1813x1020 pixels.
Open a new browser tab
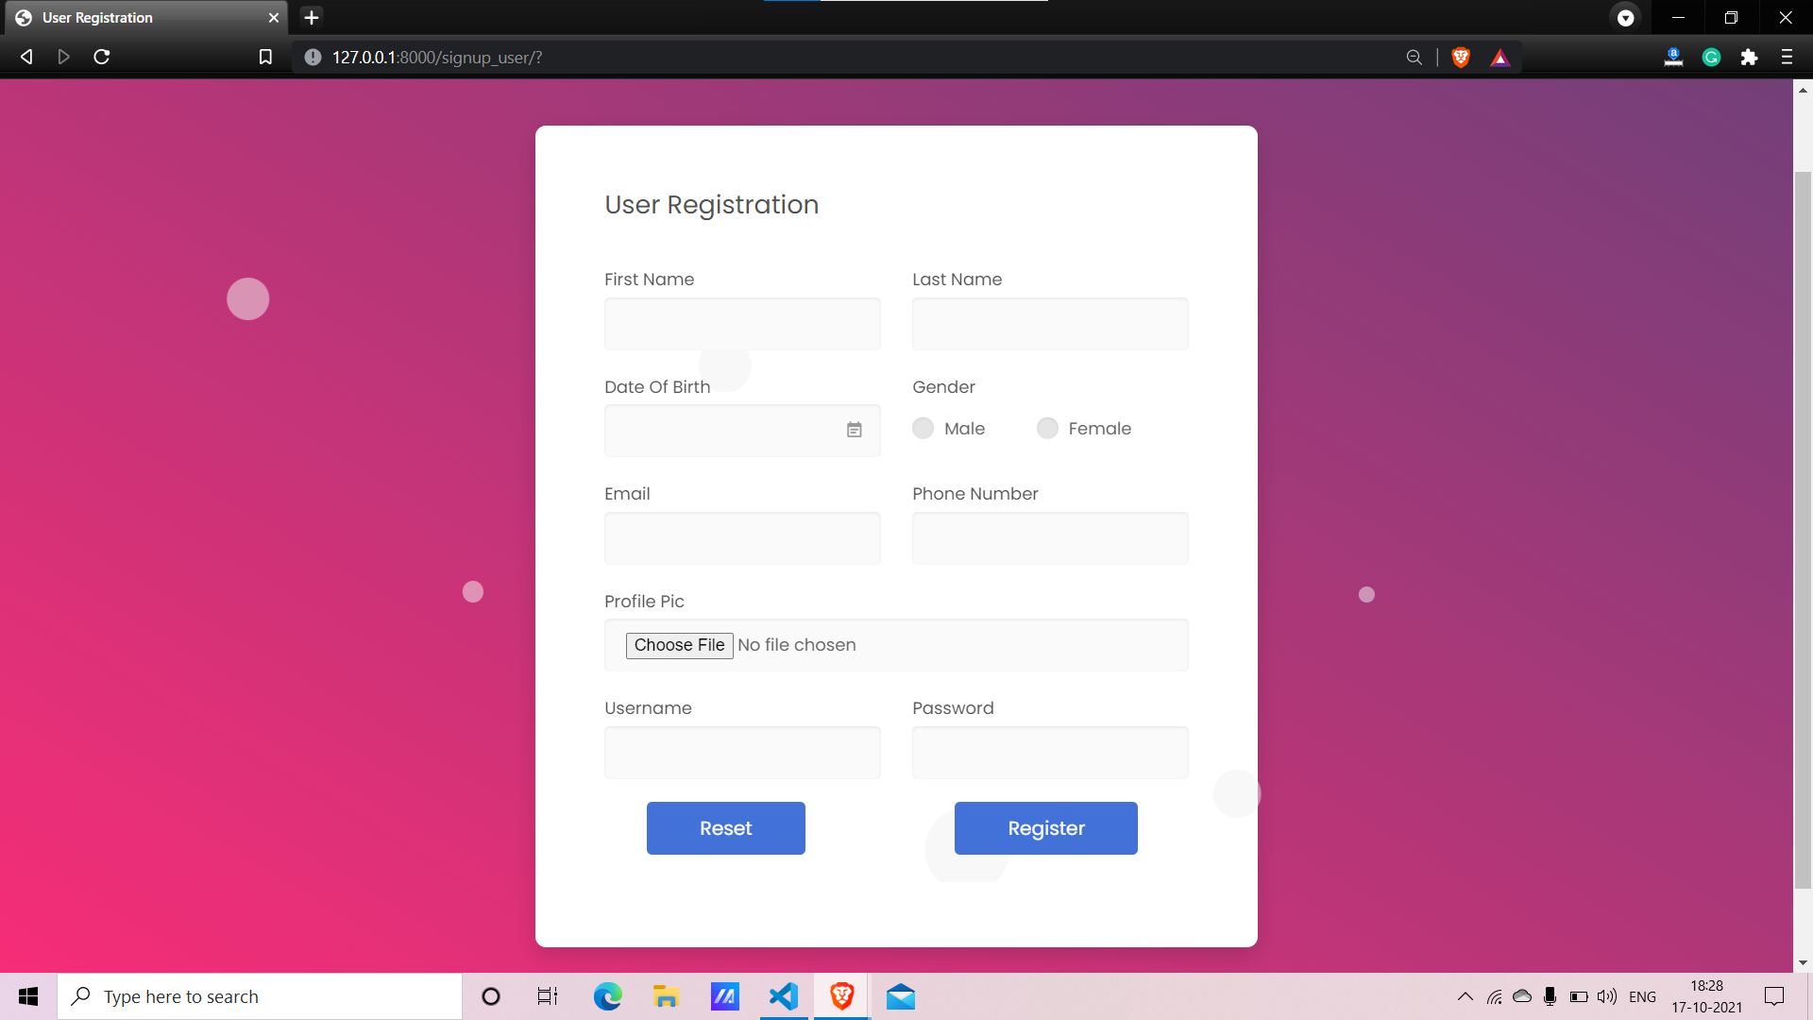(x=312, y=18)
